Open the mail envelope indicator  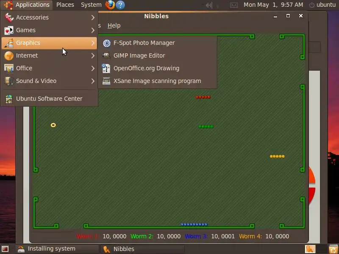[x=234, y=5]
